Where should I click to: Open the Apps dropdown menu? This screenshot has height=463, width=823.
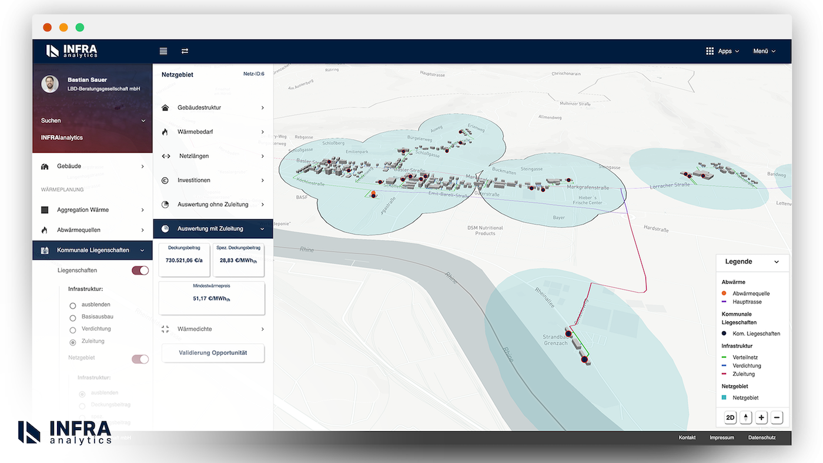point(729,51)
